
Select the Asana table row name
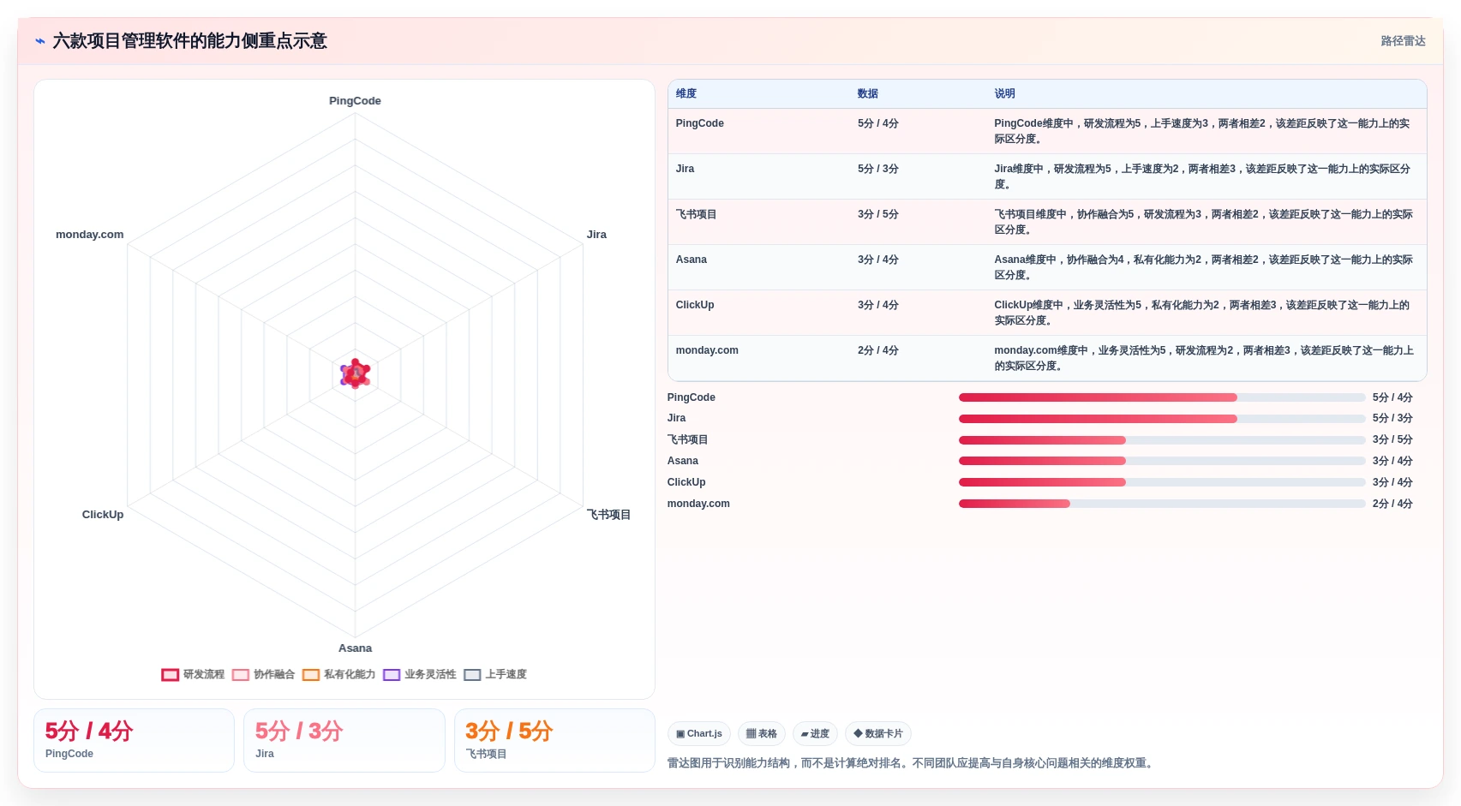pos(691,260)
